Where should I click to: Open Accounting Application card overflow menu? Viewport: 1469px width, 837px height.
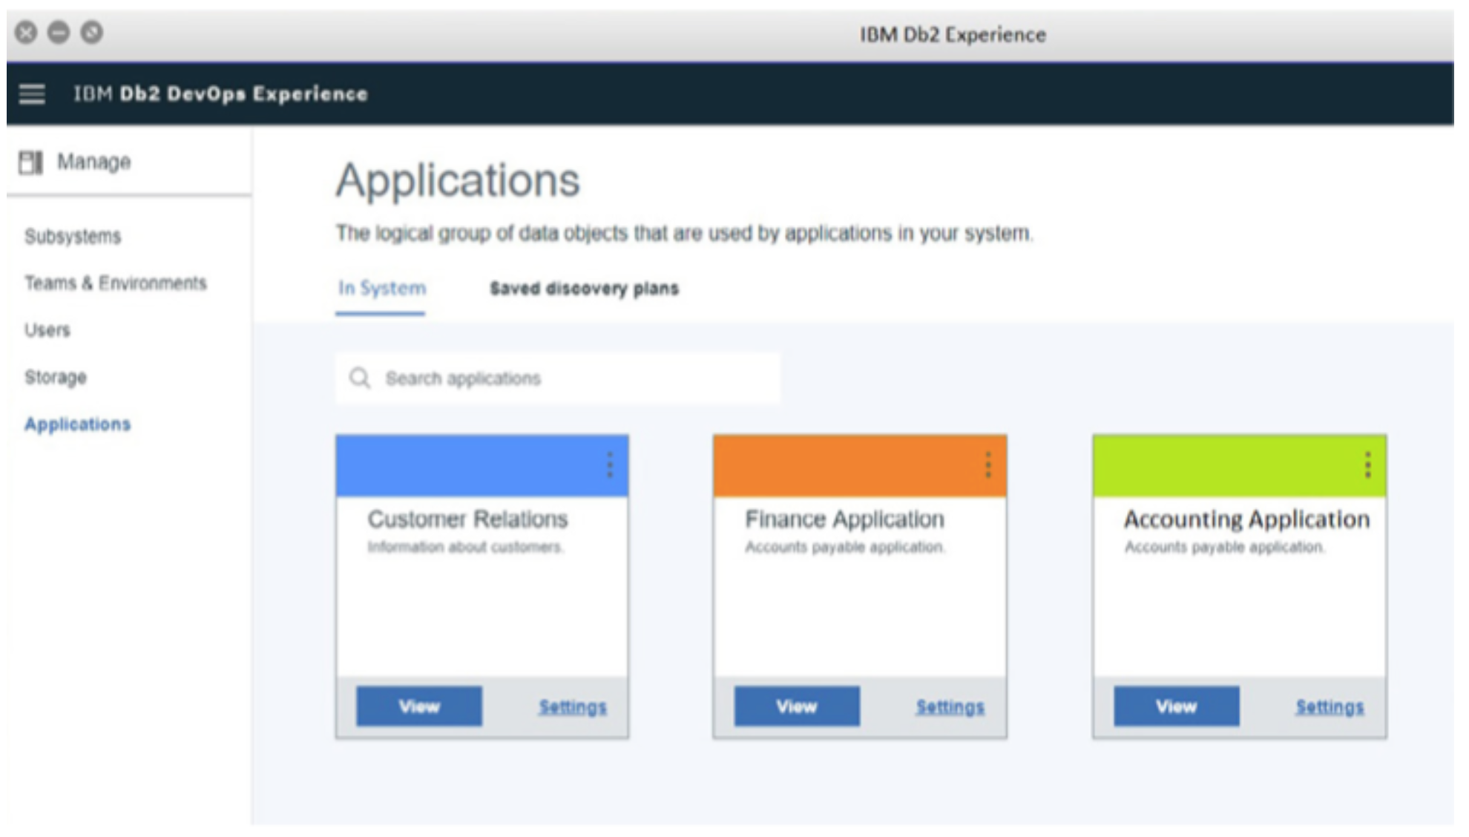1367,465
